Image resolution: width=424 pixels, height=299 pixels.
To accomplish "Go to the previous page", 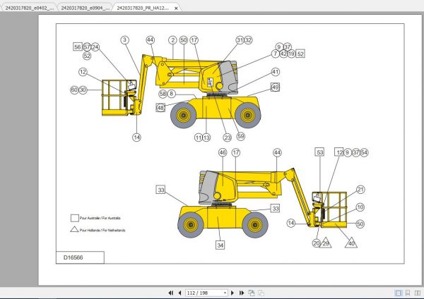I will [x=179, y=293].
